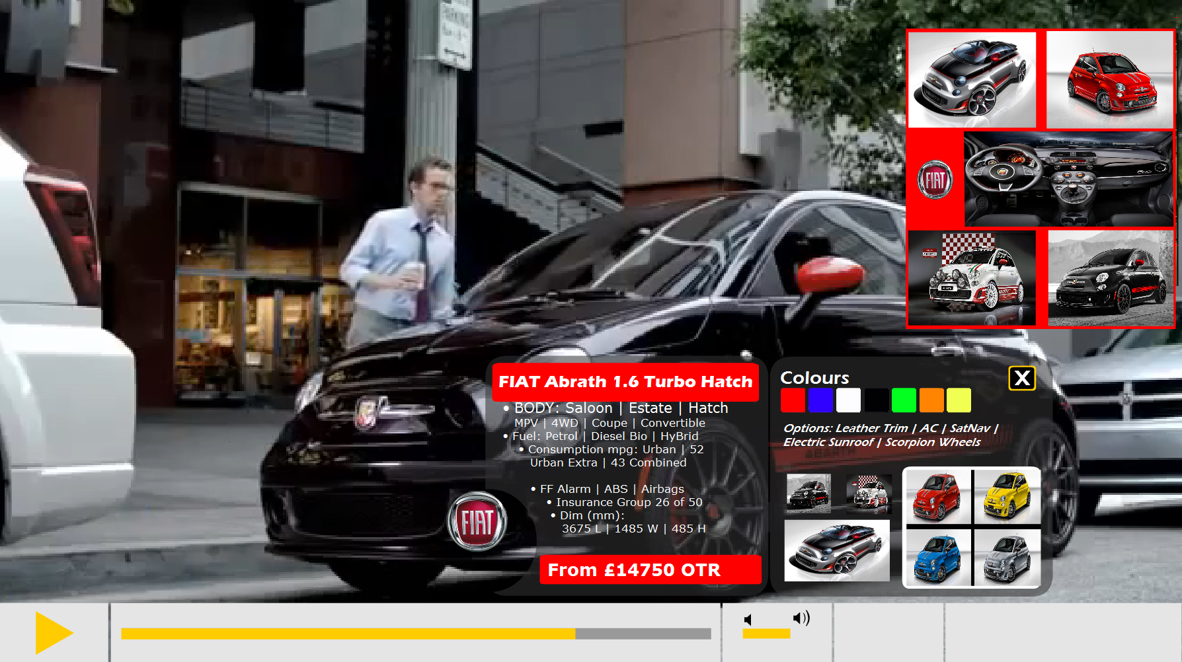1182x662 pixels.
Task: Click the round FIAT logo over the car
Action: click(x=477, y=522)
